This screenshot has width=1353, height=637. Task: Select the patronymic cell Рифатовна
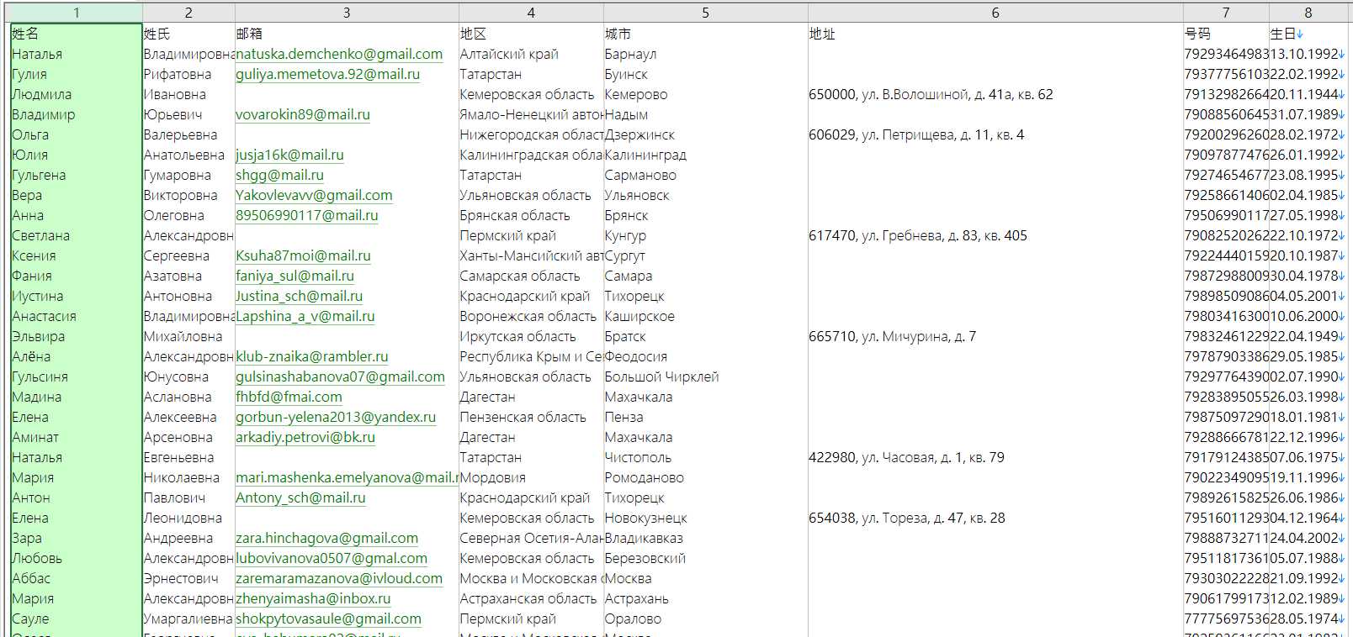coord(188,74)
